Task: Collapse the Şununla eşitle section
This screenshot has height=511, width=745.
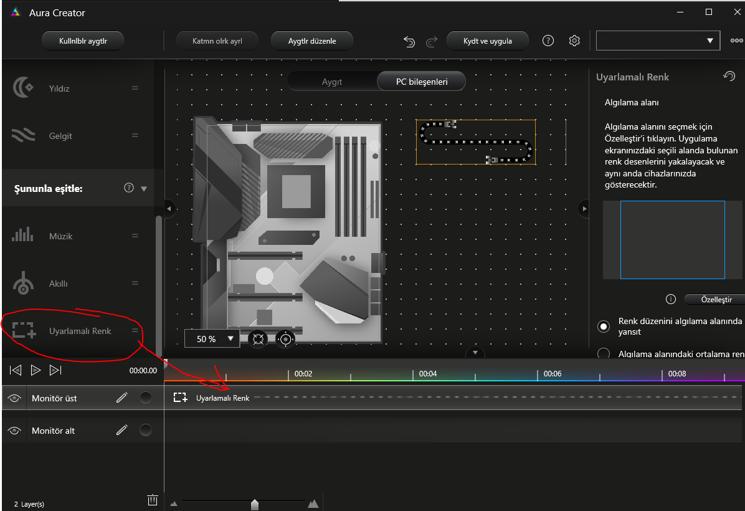Action: (x=145, y=188)
